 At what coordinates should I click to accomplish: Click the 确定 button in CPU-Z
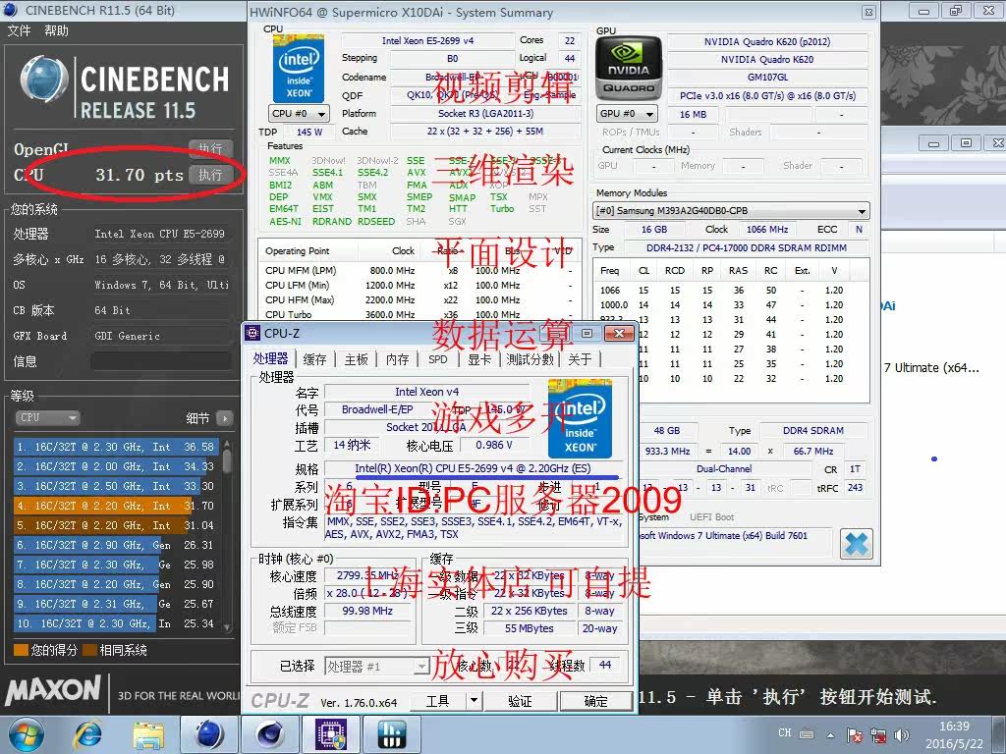point(596,701)
